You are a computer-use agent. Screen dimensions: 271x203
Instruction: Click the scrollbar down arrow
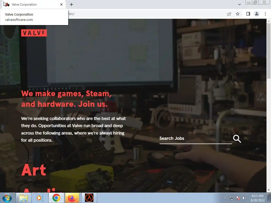[269, 190]
